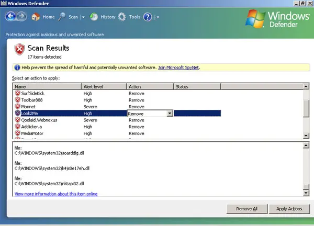
Task: Click threat list scrollbar down arrow
Action: [x=306, y=135]
